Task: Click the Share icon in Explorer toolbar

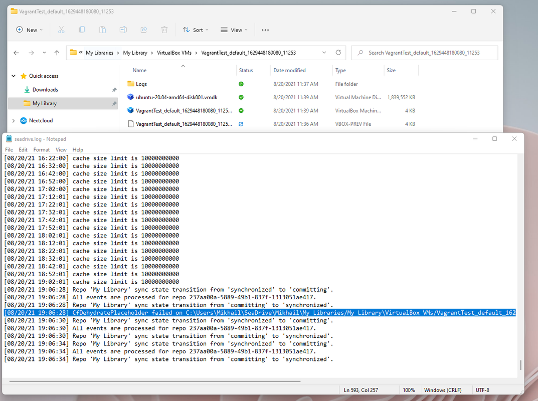Action: 144,30
